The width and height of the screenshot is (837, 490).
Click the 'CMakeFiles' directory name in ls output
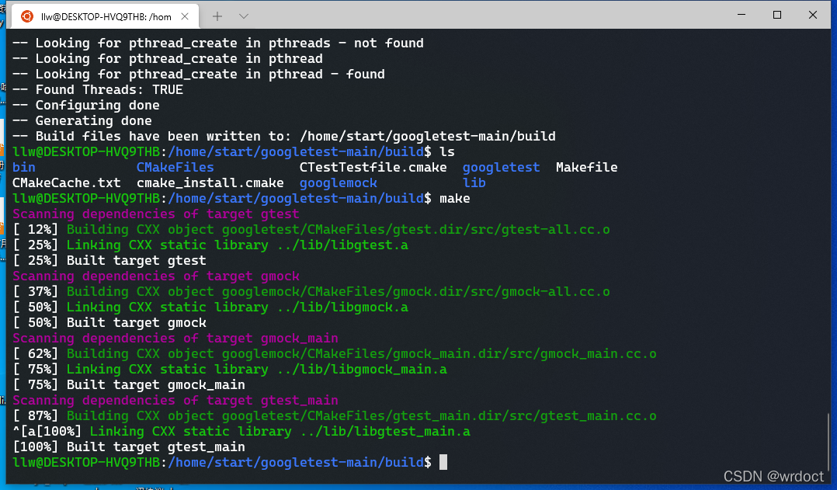point(175,168)
